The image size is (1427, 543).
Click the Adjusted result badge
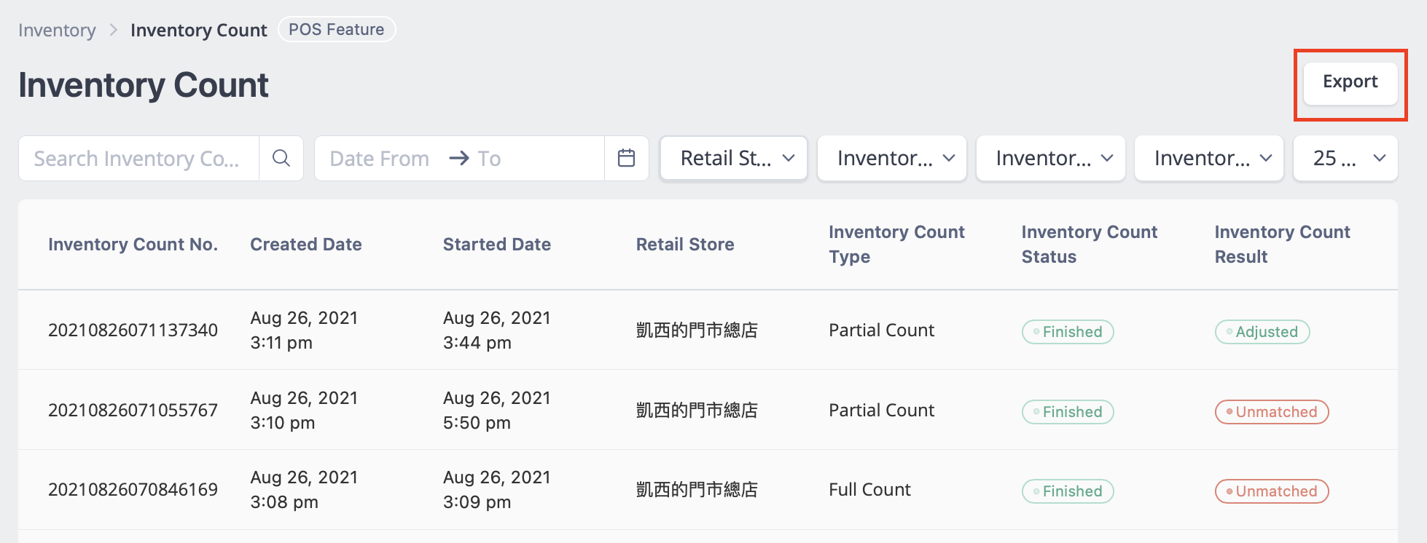pyautogui.click(x=1262, y=332)
